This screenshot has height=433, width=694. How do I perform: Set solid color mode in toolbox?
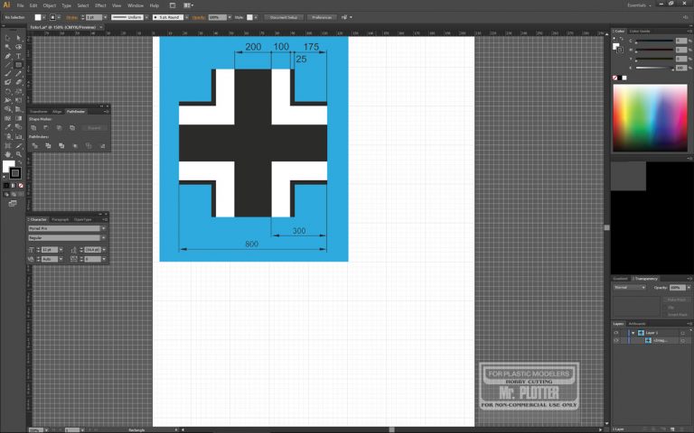[x=6, y=185]
